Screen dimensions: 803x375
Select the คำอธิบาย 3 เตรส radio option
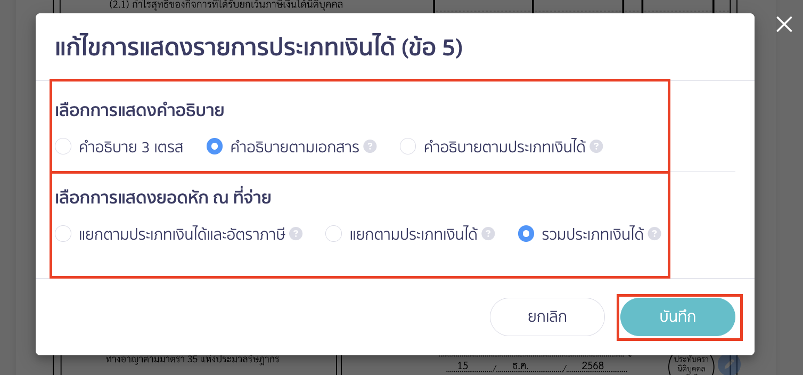pyautogui.click(x=63, y=146)
